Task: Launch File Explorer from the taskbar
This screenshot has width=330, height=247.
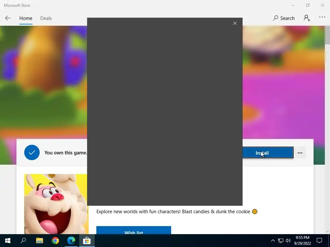Action: pos(39,241)
